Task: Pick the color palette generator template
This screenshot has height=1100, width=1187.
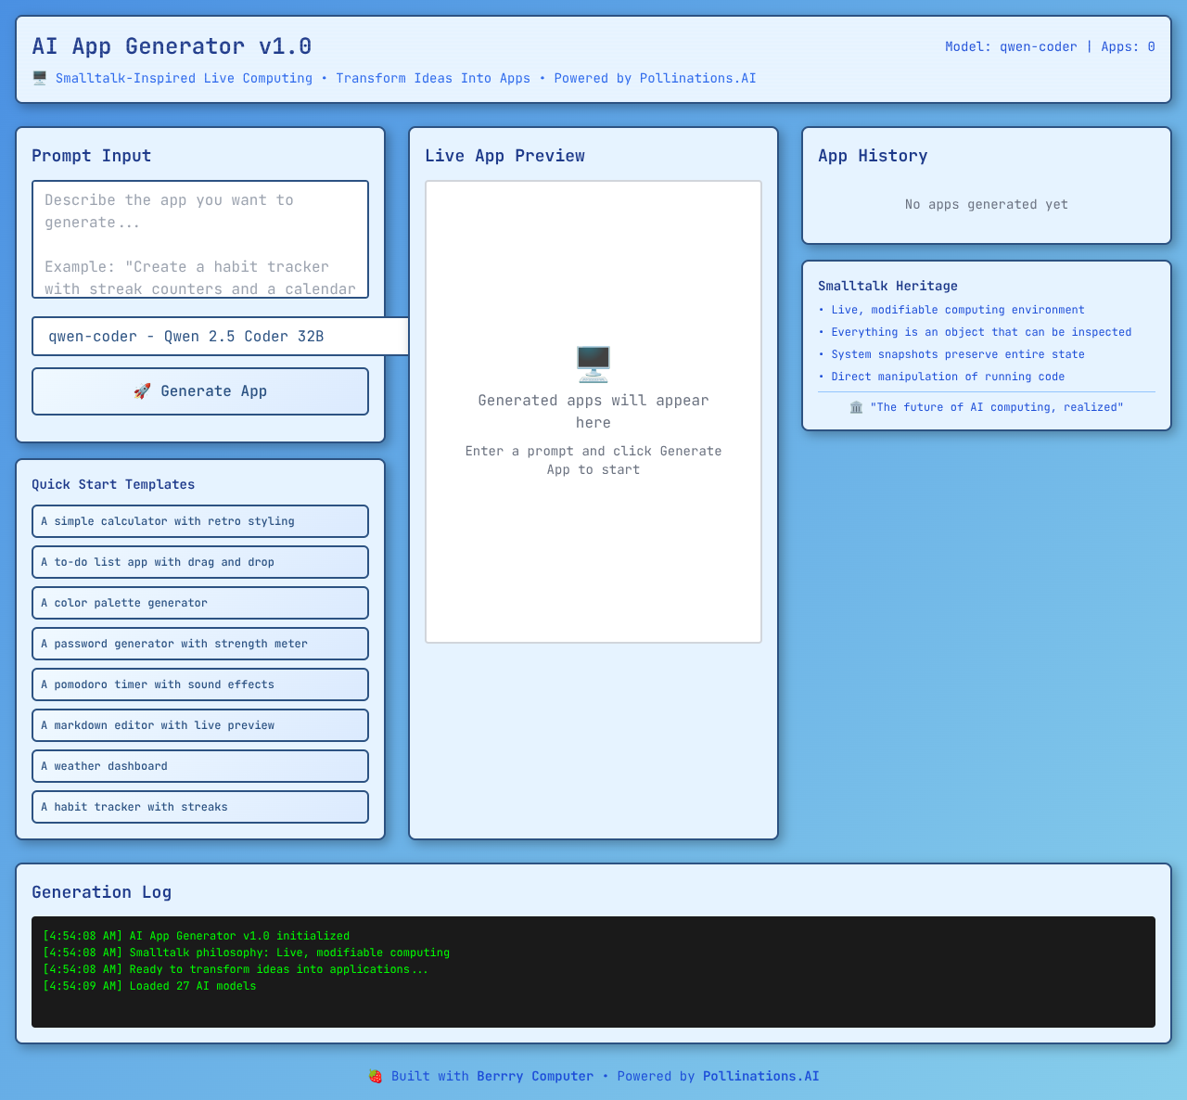Action: click(200, 603)
